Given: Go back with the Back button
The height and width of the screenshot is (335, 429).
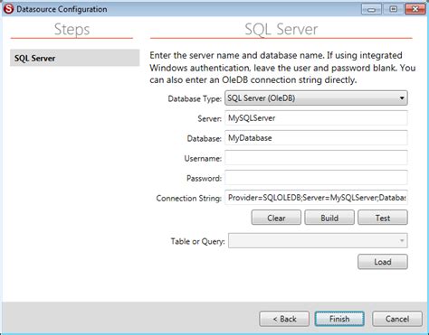Looking at the screenshot, I should (x=284, y=319).
